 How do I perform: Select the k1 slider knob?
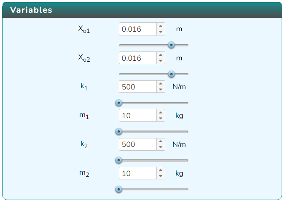point(119,103)
